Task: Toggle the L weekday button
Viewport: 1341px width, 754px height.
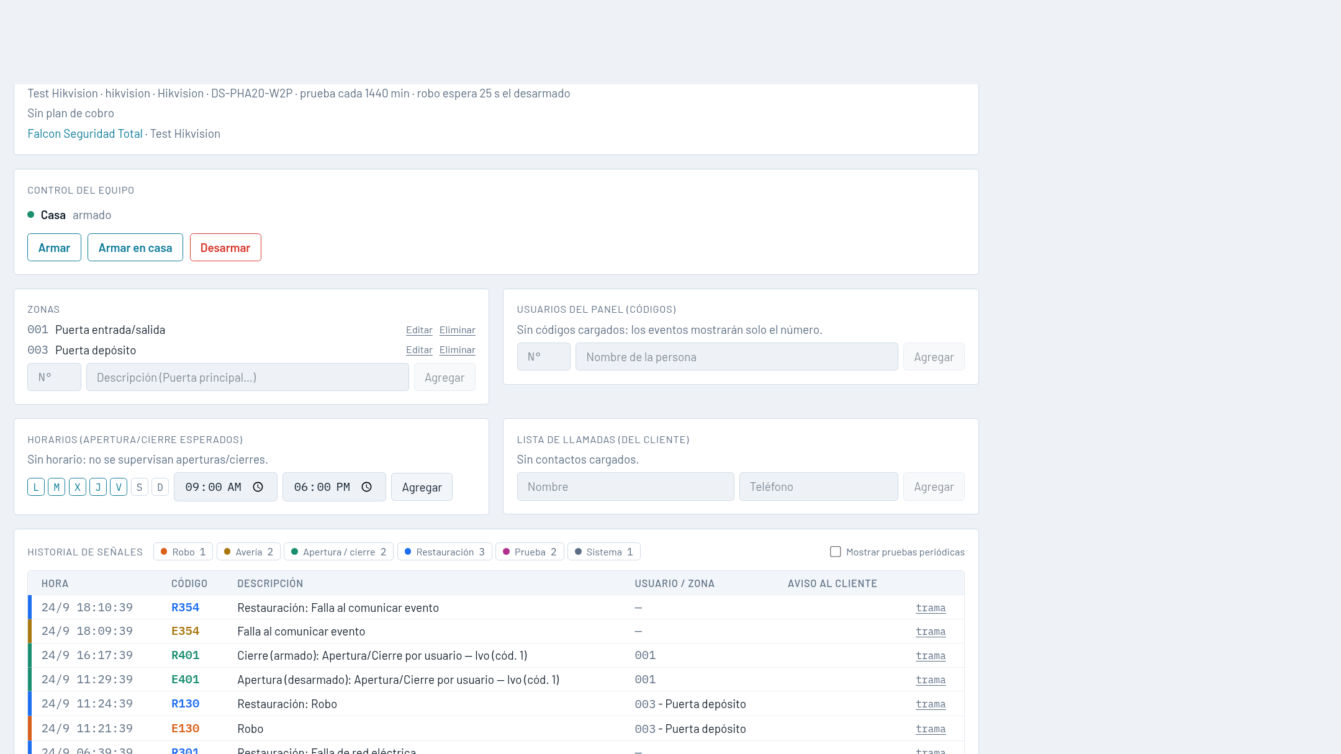Action: (36, 487)
